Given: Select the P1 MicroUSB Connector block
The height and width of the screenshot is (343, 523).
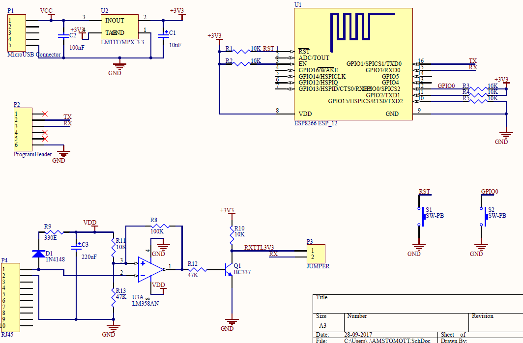Looking at the screenshot, I should point(16,33).
